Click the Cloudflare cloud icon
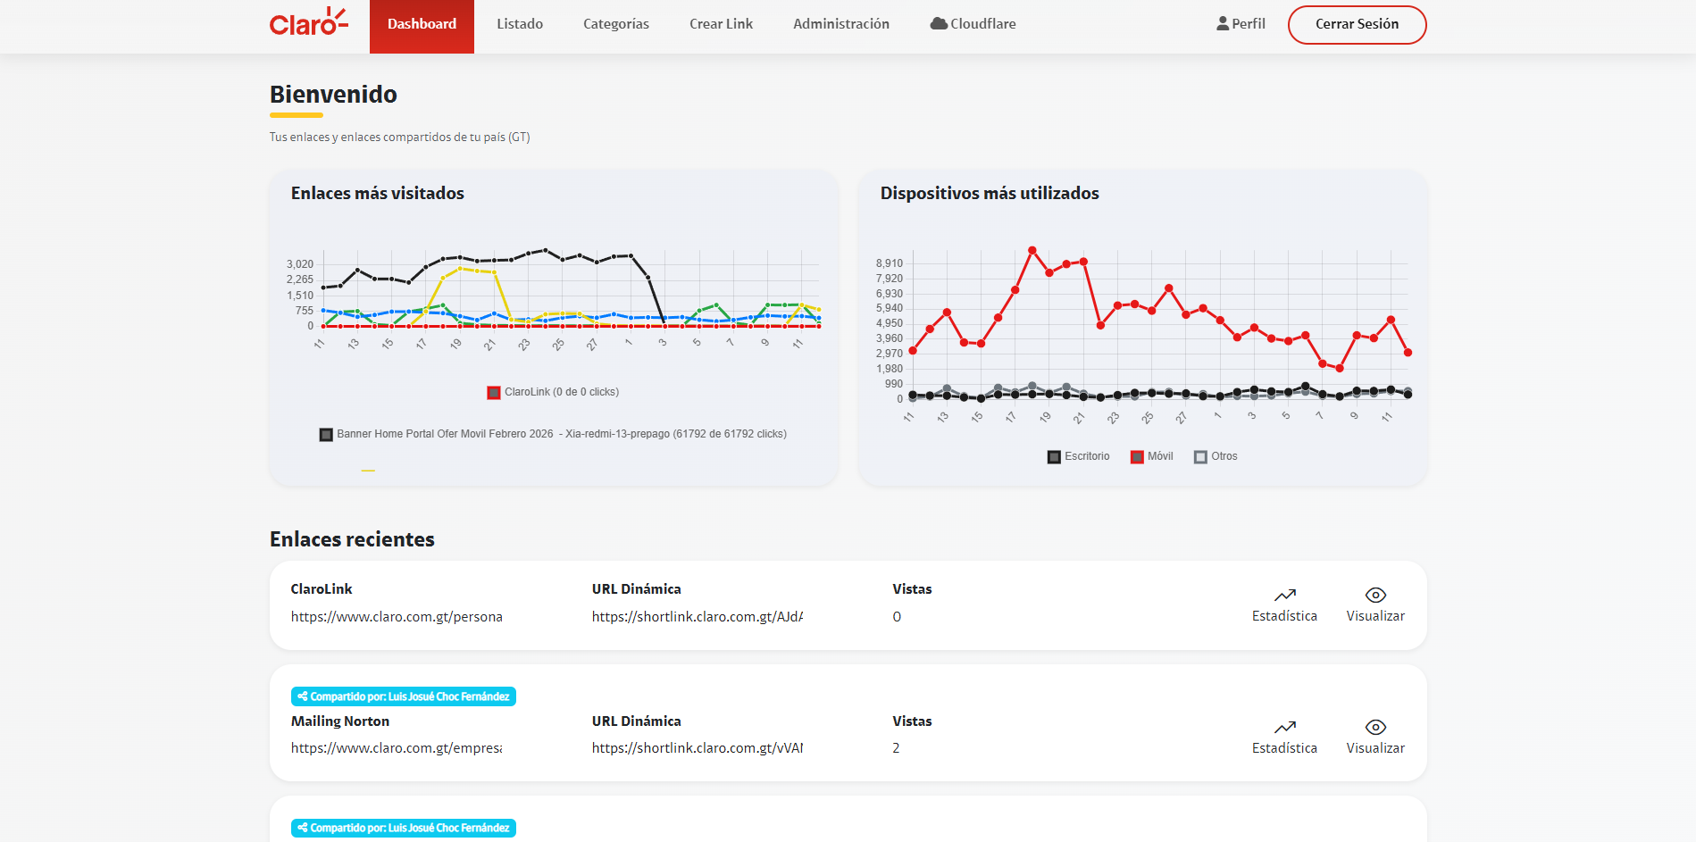The width and height of the screenshot is (1696, 842). [939, 24]
